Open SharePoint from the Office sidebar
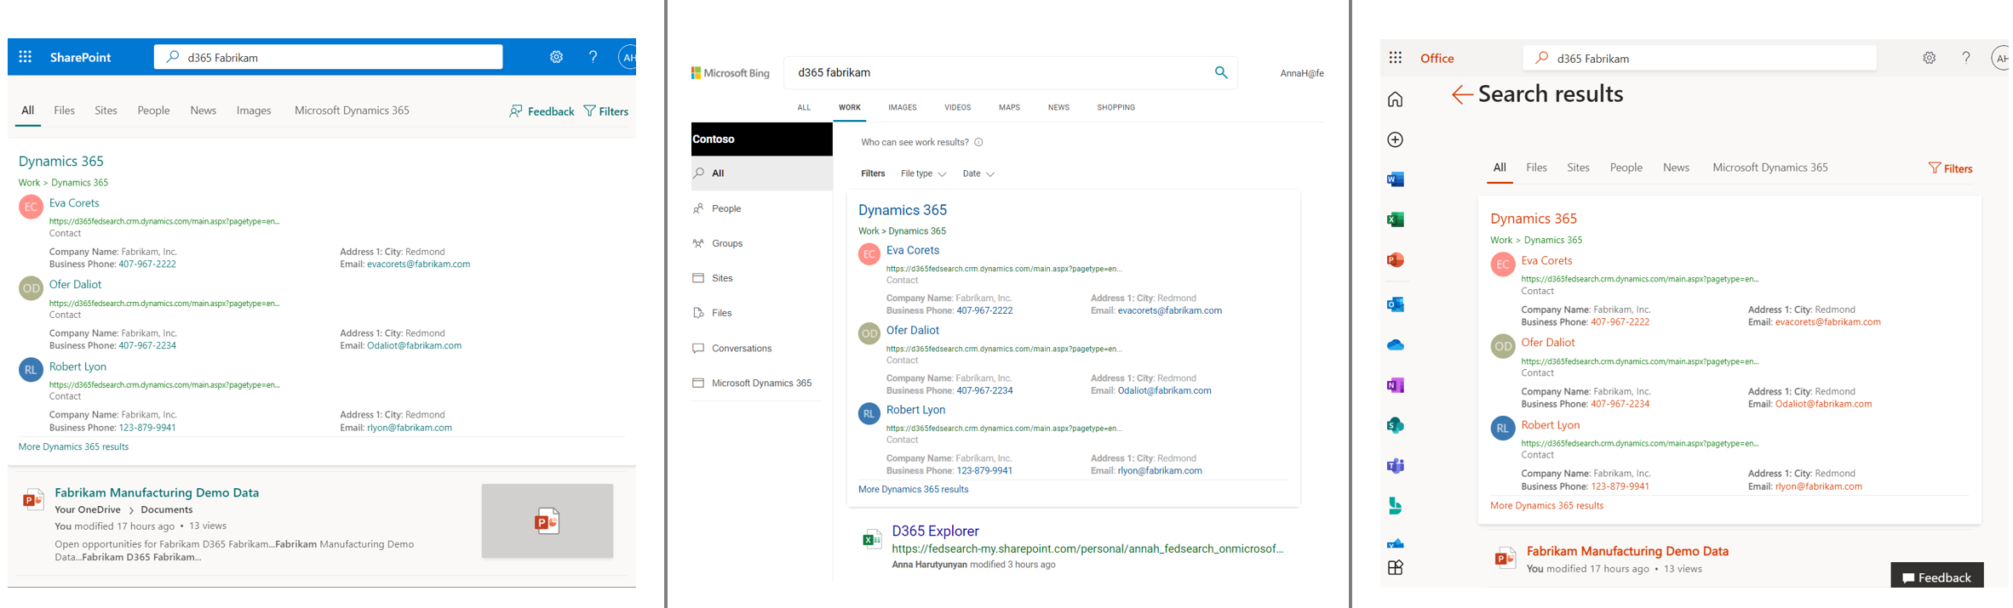Viewport: 2013px width, 608px height. [x=1395, y=425]
